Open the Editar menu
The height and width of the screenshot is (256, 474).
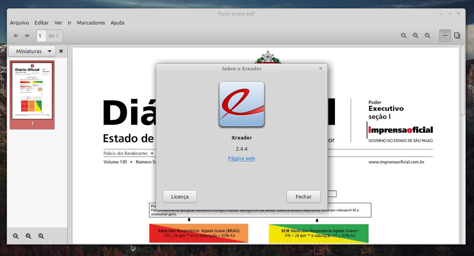point(41,23)
